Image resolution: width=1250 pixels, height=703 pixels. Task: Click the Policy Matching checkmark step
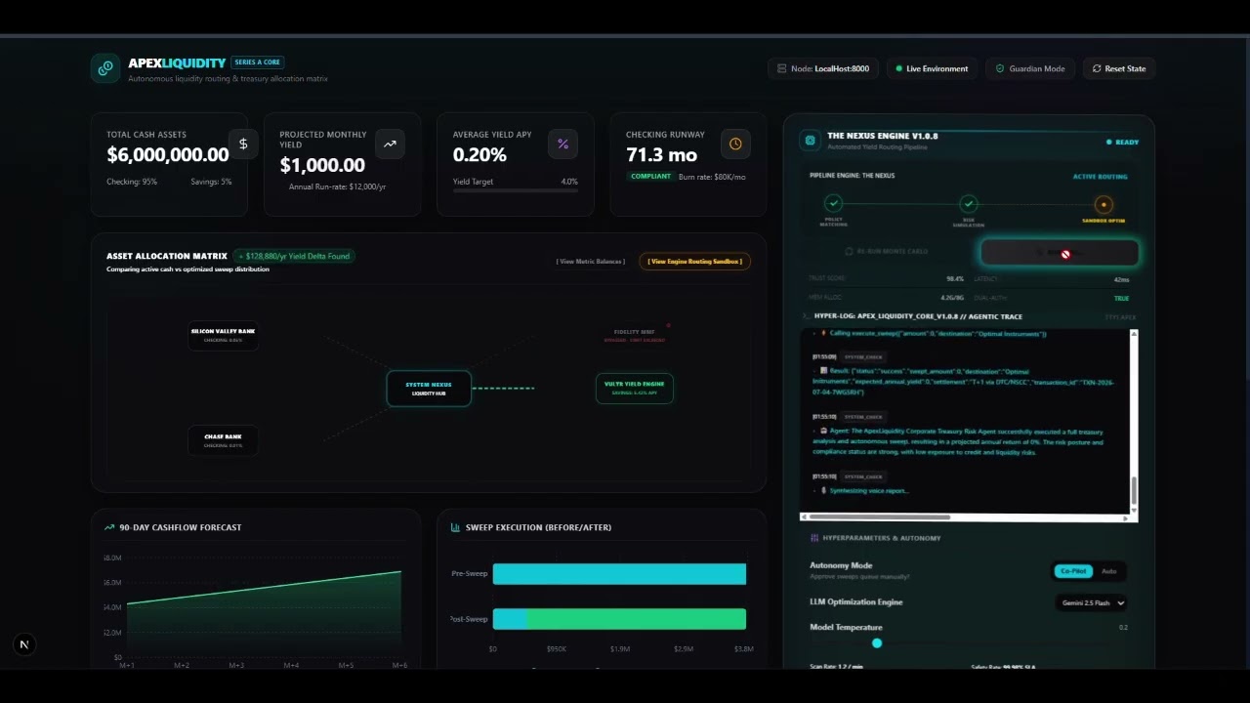(833, 204)
